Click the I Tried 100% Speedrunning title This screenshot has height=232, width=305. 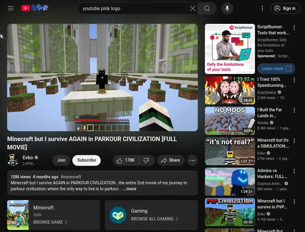coord(272,82)
